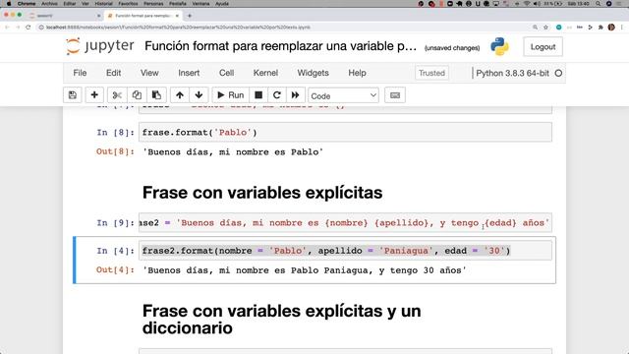The height and width of the screenshot is (354, 629).
Task: Select the Función format notebook tab
Action: click(143, 16)
